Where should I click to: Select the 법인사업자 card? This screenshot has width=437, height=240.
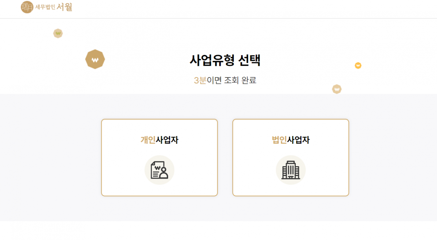coord(291,157)
